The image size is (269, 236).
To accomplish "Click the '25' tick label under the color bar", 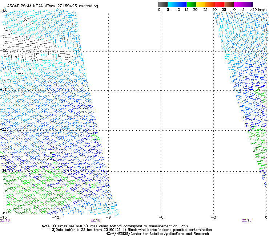I will [x=205, y=10].
